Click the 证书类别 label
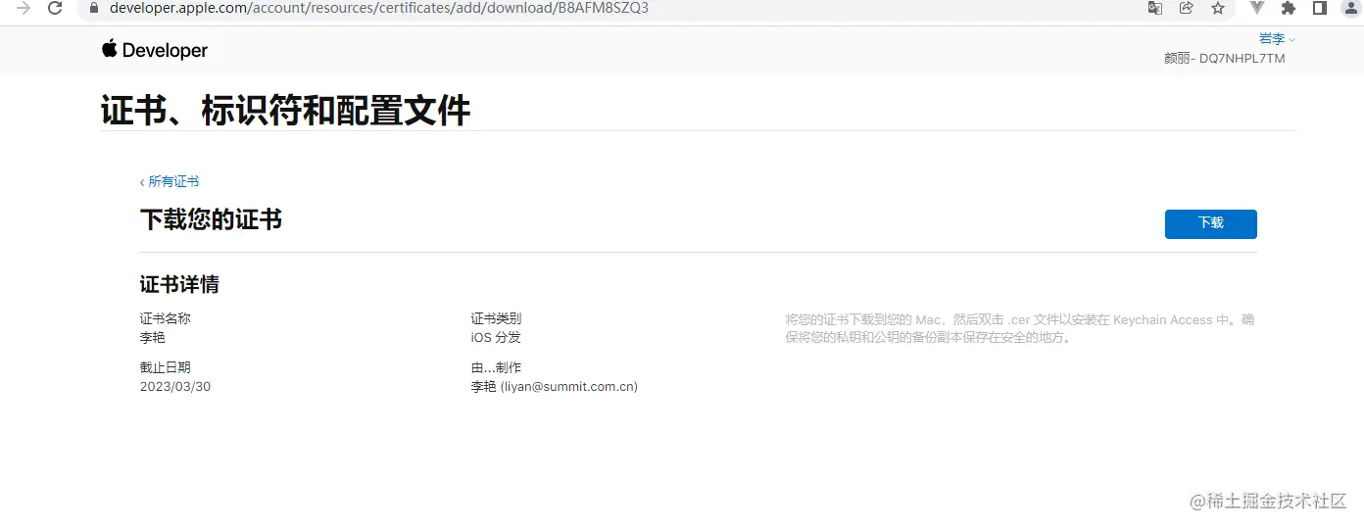 click(496, 318)
